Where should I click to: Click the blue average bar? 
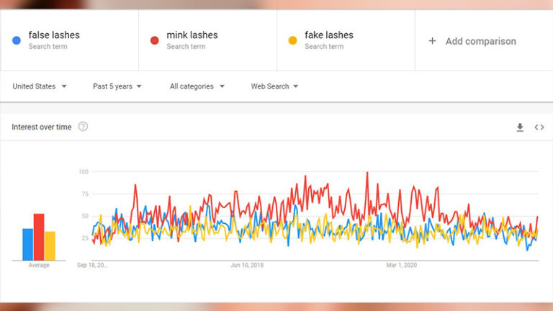pos(28,244)
